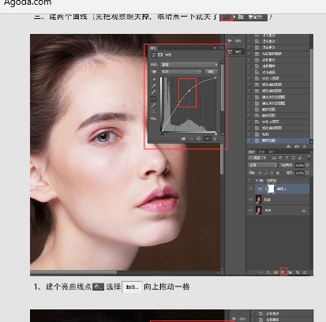Delete the layer with the Layers trash icon
Screen dimensions: 326x322
[x=305, y=272]
